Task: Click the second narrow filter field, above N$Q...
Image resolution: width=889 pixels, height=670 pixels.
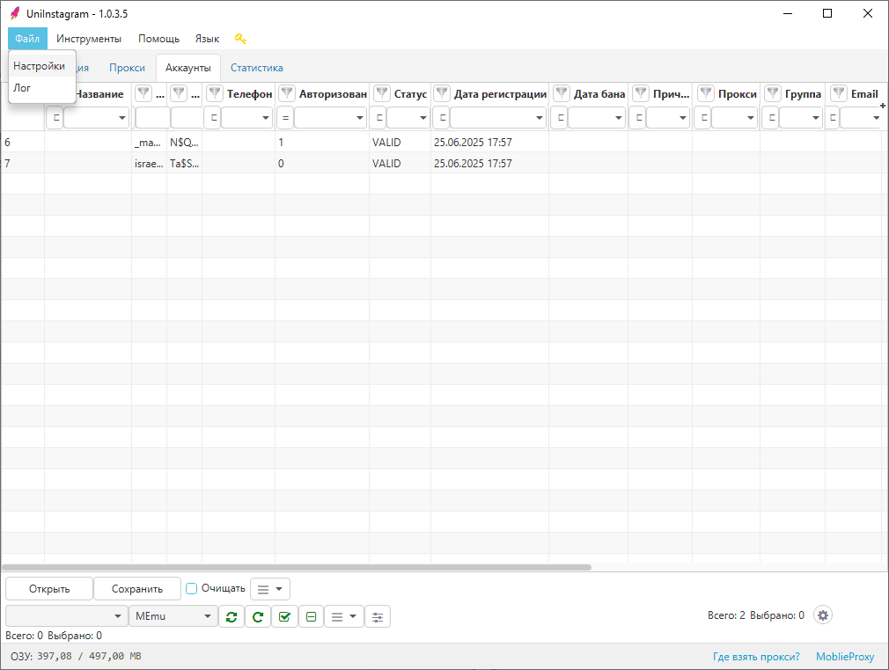Action: coord(186,118)
